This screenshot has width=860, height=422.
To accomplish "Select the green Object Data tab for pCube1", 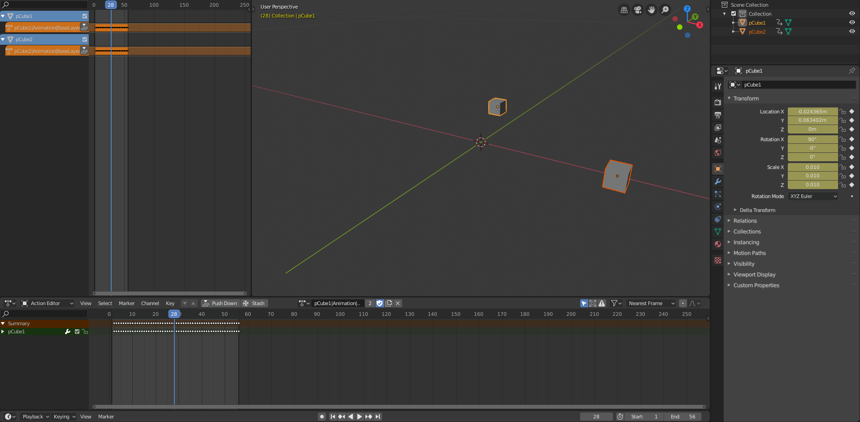I will [x=717, y=232].
